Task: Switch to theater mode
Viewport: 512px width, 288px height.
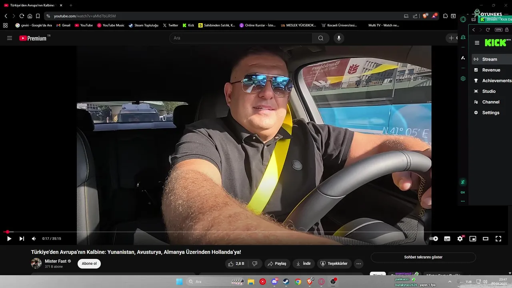Action: coord(486,239)
